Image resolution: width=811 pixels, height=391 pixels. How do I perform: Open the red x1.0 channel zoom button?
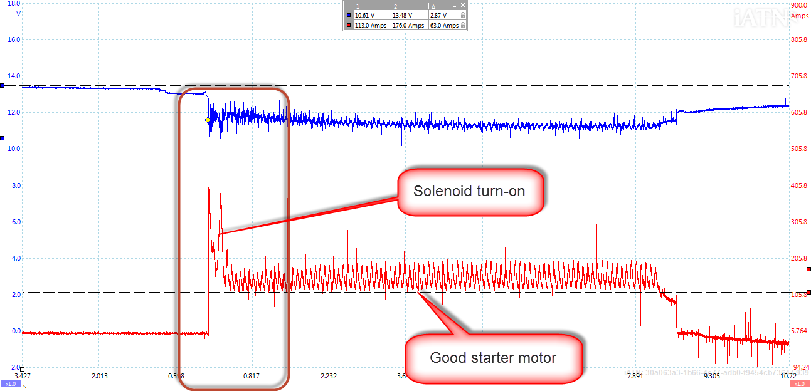click(799, 383)
